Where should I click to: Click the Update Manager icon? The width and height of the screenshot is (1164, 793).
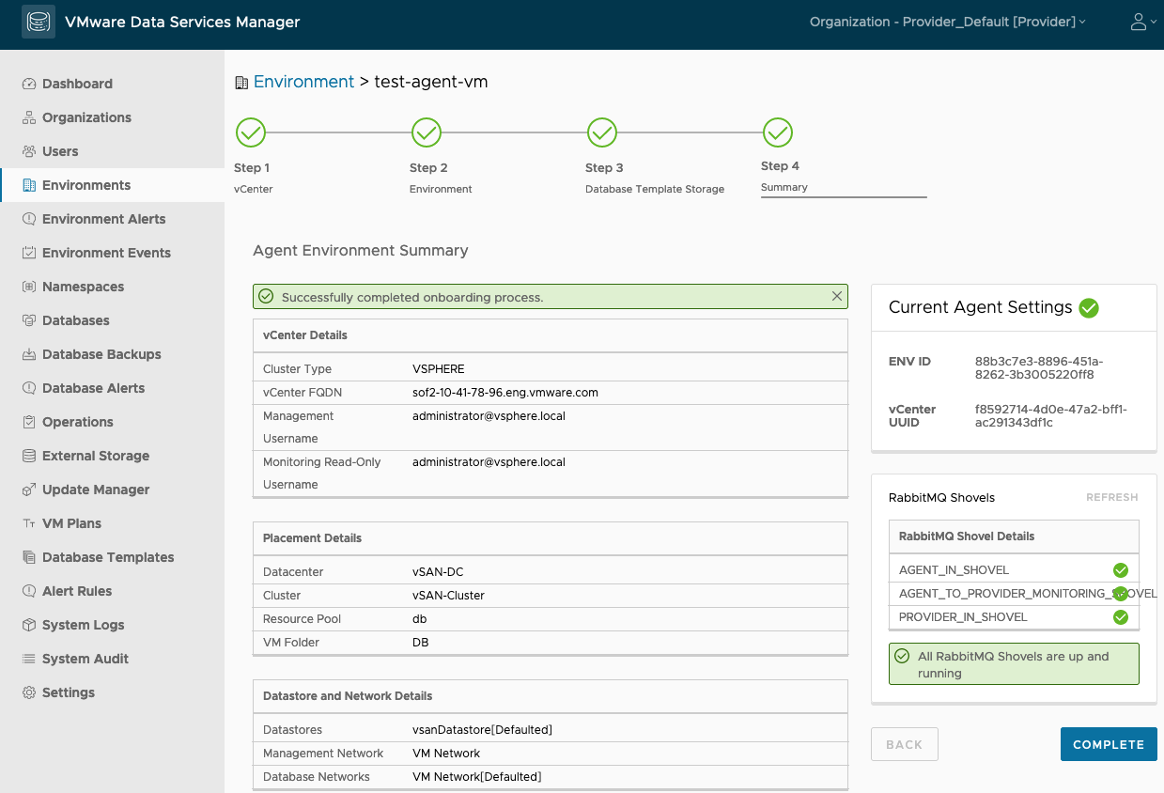pyautogui.click(x=29, y=490)
